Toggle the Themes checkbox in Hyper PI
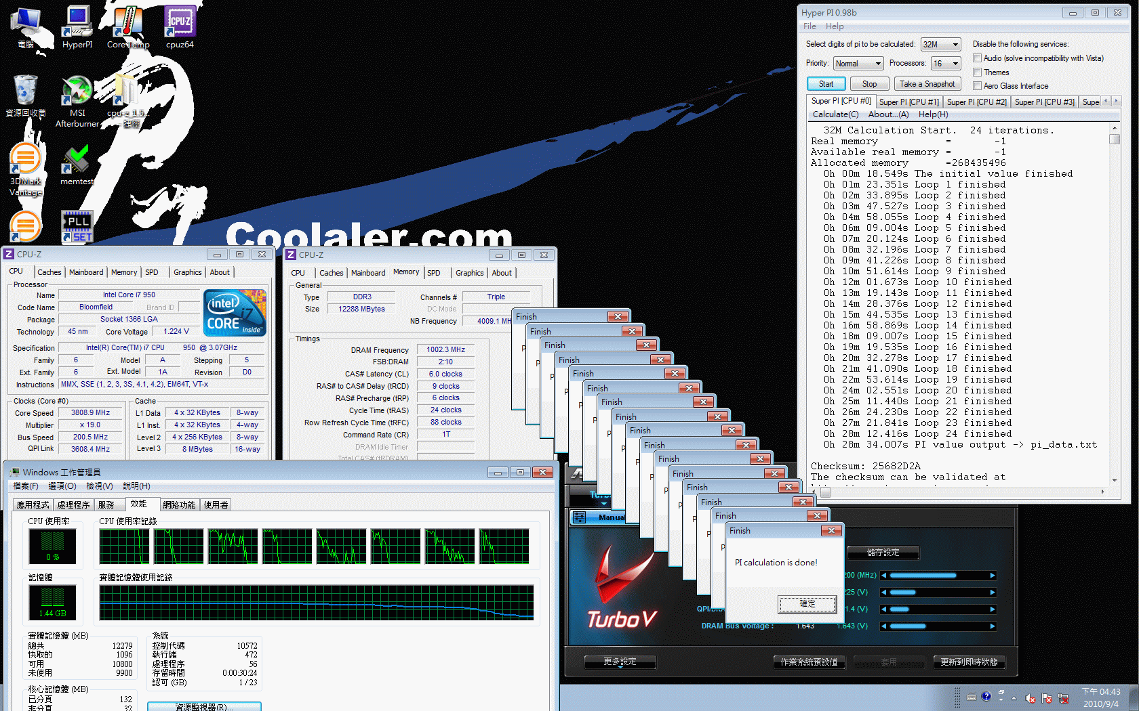 tap(978, 72)
